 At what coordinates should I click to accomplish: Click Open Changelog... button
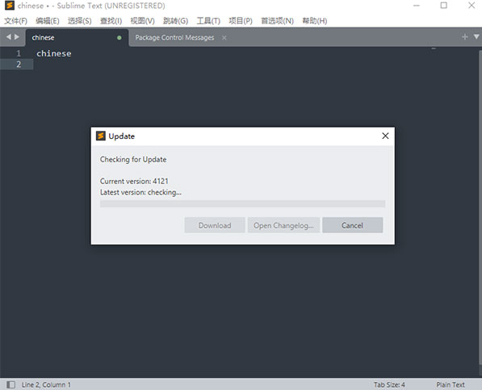[283, 225]
